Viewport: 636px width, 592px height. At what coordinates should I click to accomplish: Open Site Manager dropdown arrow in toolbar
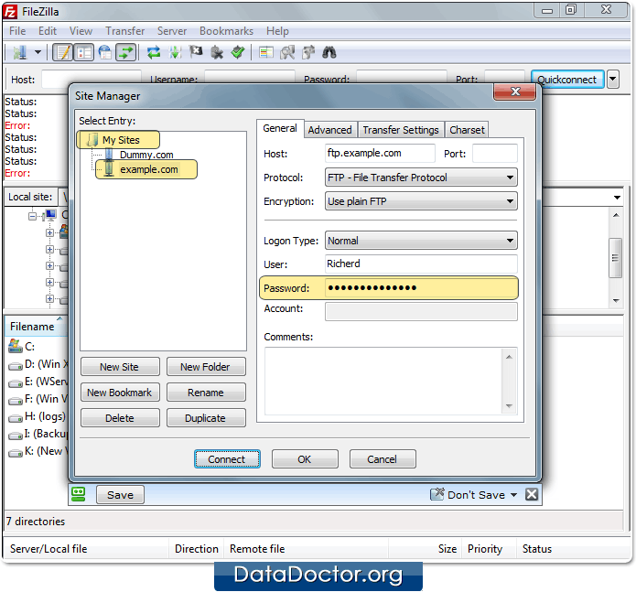pos(38,52)
